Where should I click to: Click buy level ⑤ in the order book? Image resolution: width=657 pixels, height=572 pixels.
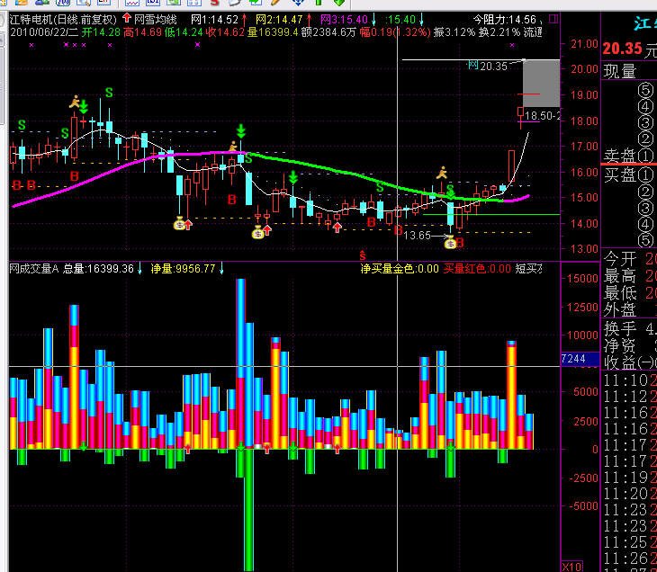pos(645,240)
